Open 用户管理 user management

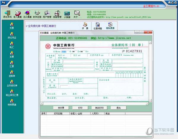[47, 14]
